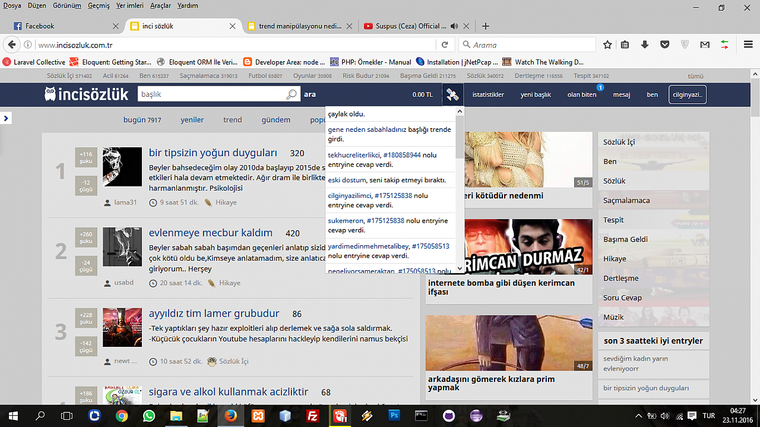Viewport: 760px width, 427px height.
Task: Reload the page with refresh icon
Action: (x=444, y=45)
